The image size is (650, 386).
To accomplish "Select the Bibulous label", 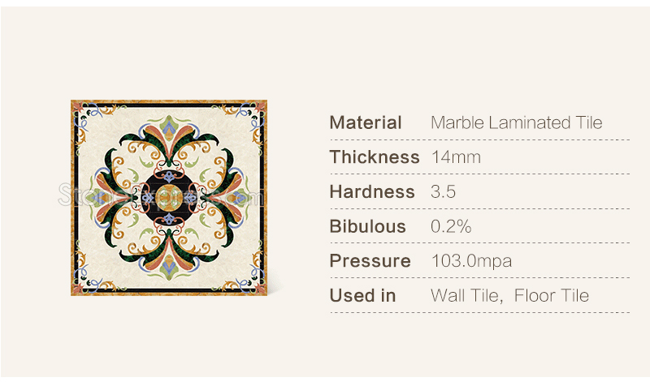I will [368, 227].
